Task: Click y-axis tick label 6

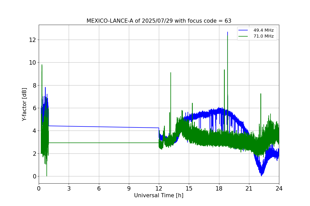Action: pos(34,108)
